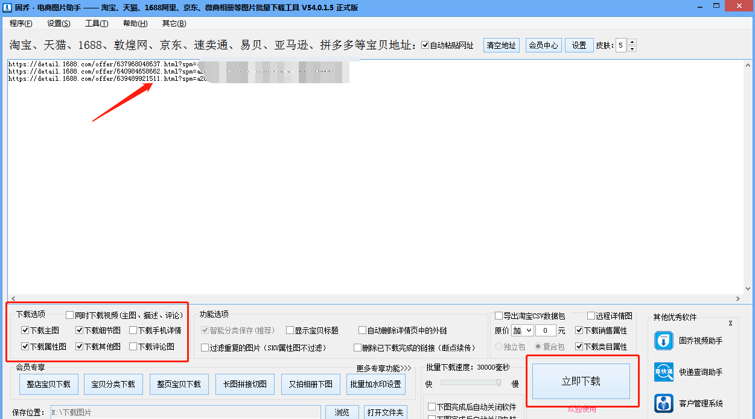
Task: Enable 下载评论图 checkbox
Action: click(x=133, y=347)
